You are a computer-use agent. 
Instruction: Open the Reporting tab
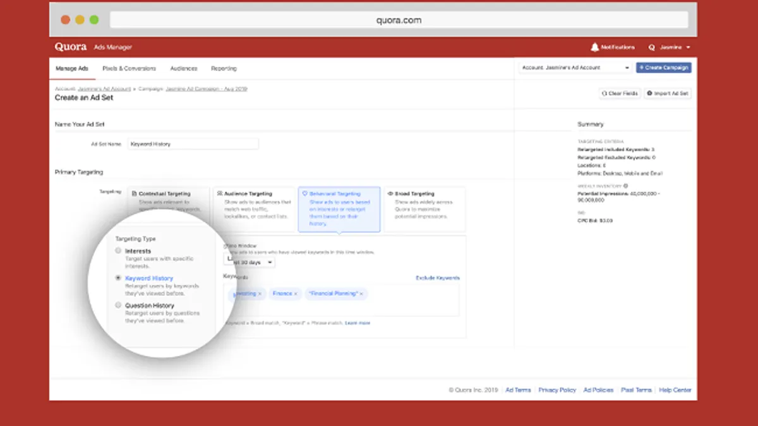(224, 68)
